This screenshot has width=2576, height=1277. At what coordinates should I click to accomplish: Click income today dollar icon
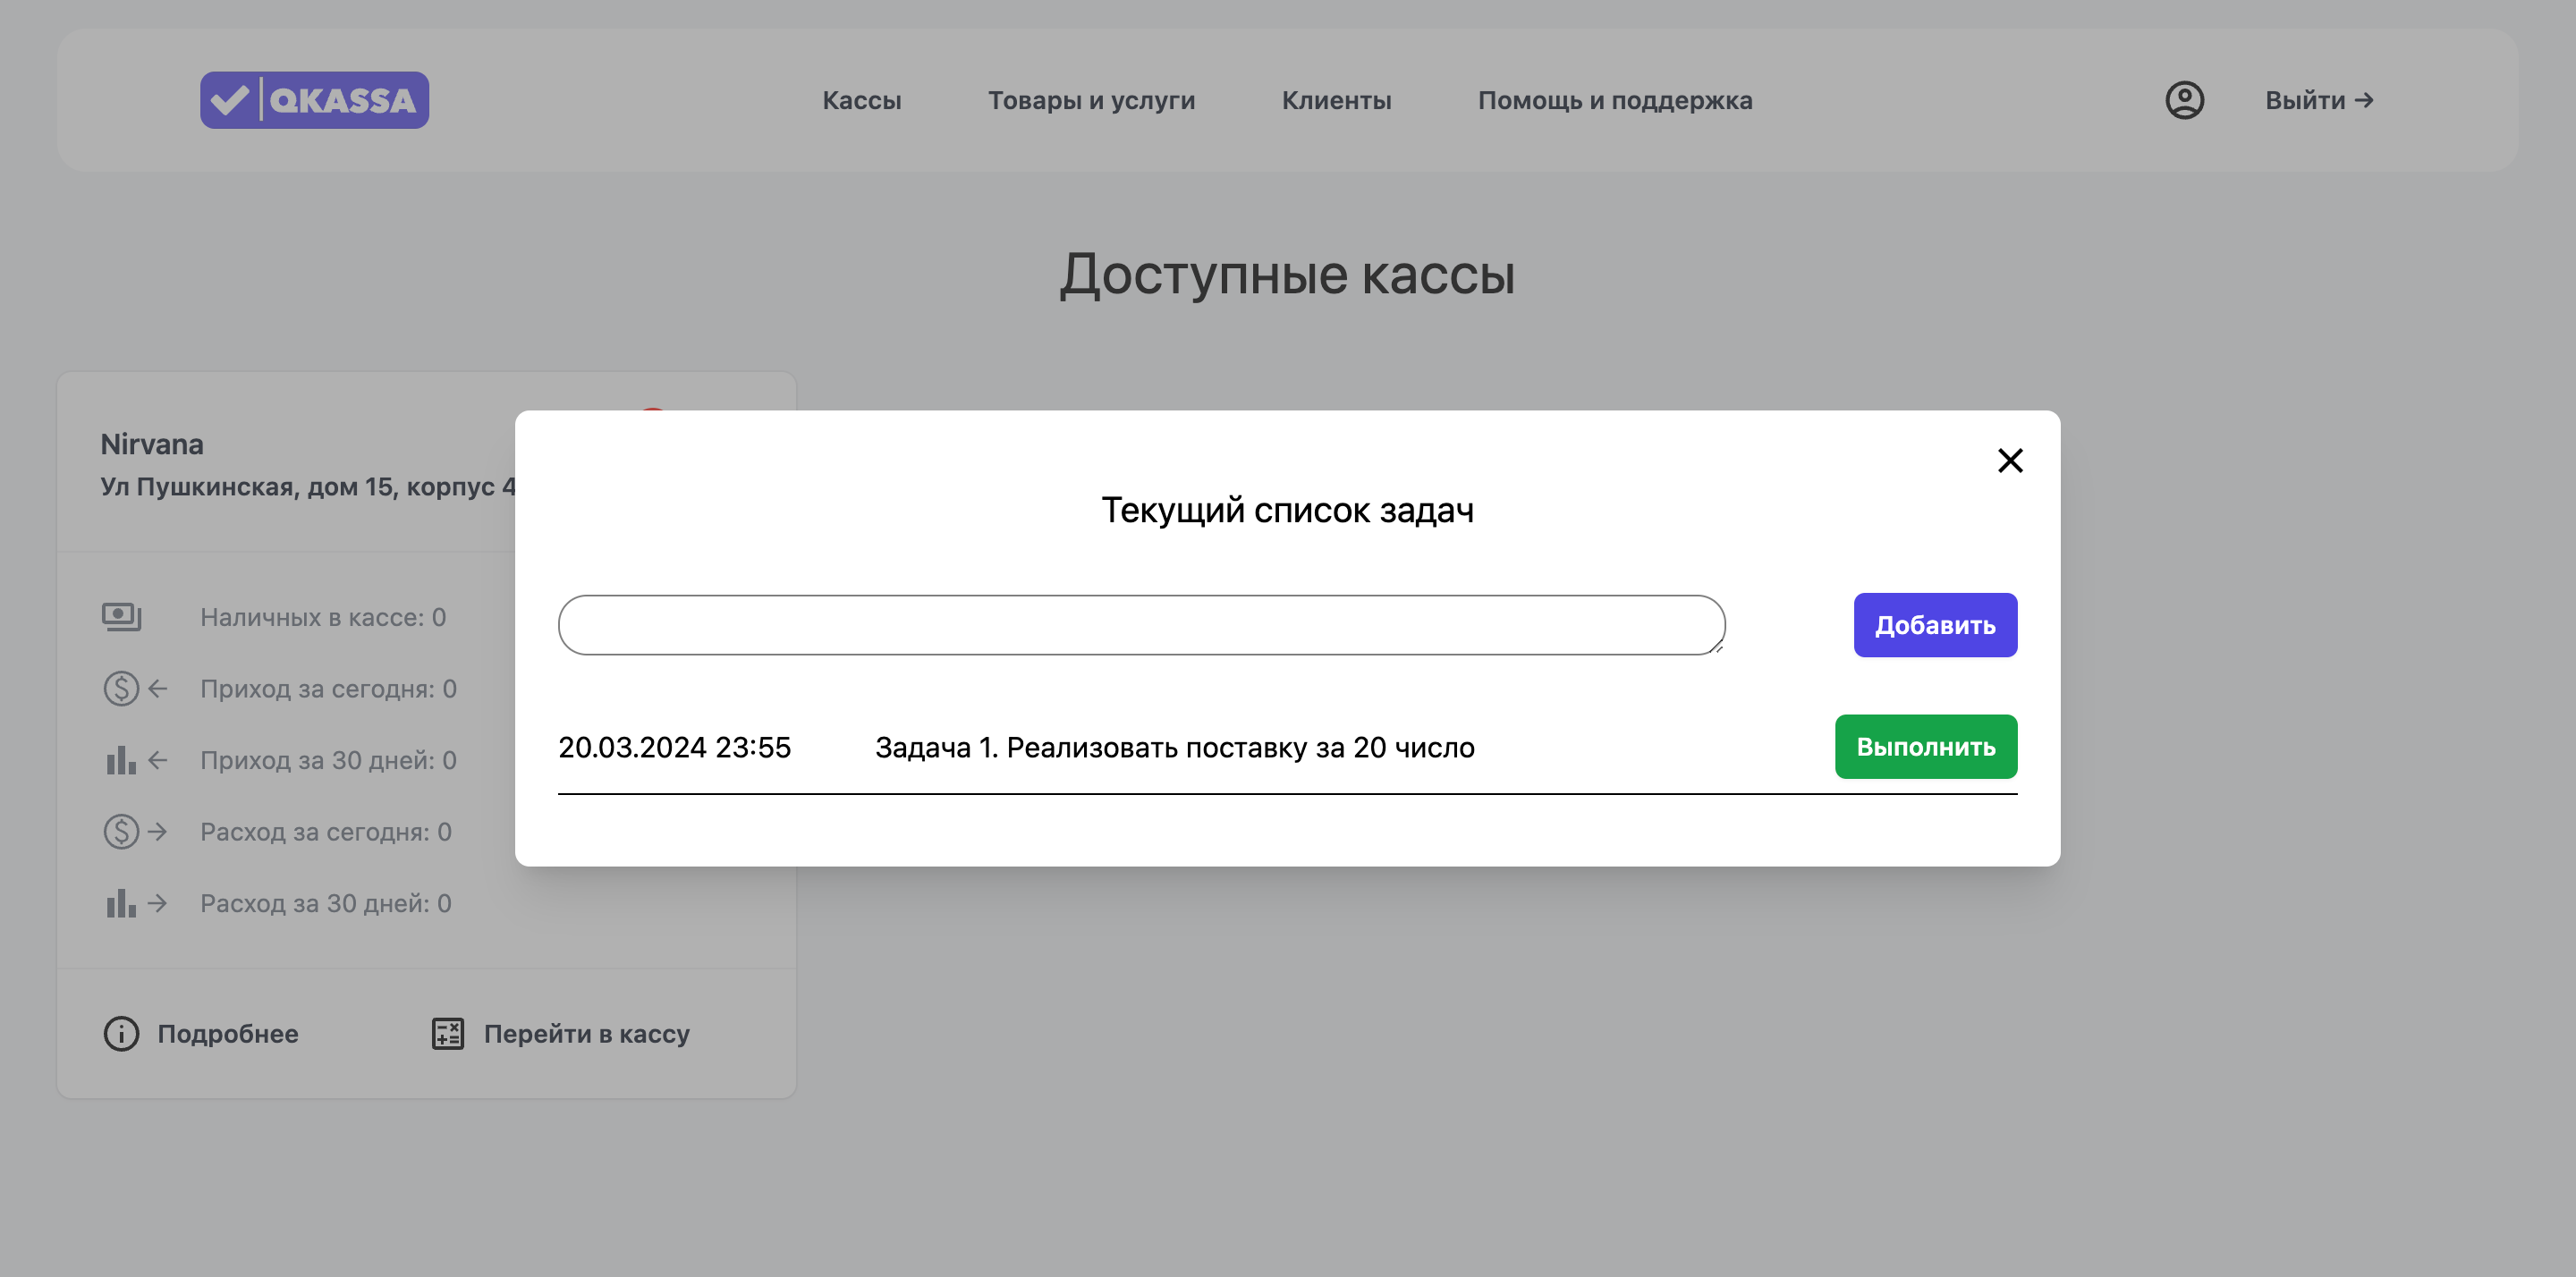[x=122, y=689]
